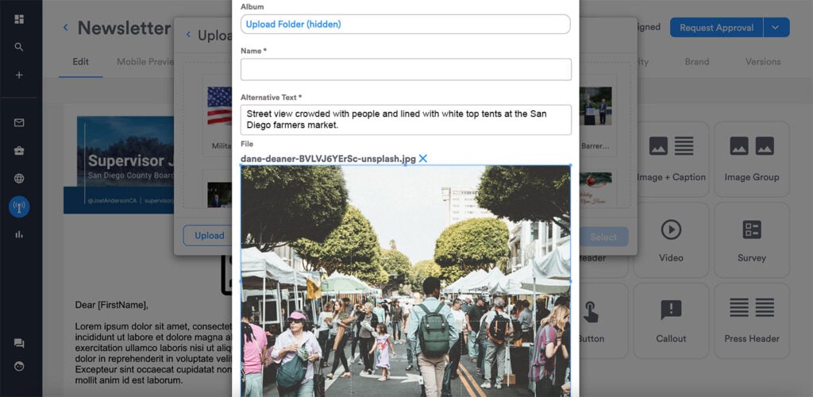Switch to the Brand tab
The height and width of the screenshot is (397, 813).
[697, 62]
